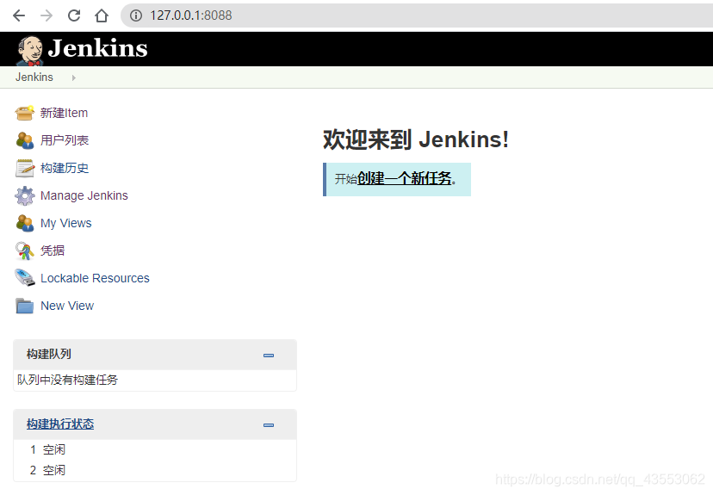The width and height of the screenshot is (713, 495).
Task: Click the Manage Jenkins gear icon
Action: coord(25,196)
